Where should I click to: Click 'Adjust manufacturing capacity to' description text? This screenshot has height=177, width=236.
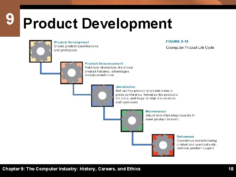click(170, 115)
